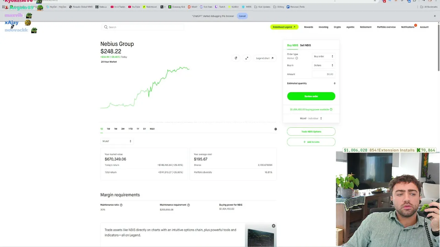Click the Search input field
This screenshot has width=440, height=247.
143,27
